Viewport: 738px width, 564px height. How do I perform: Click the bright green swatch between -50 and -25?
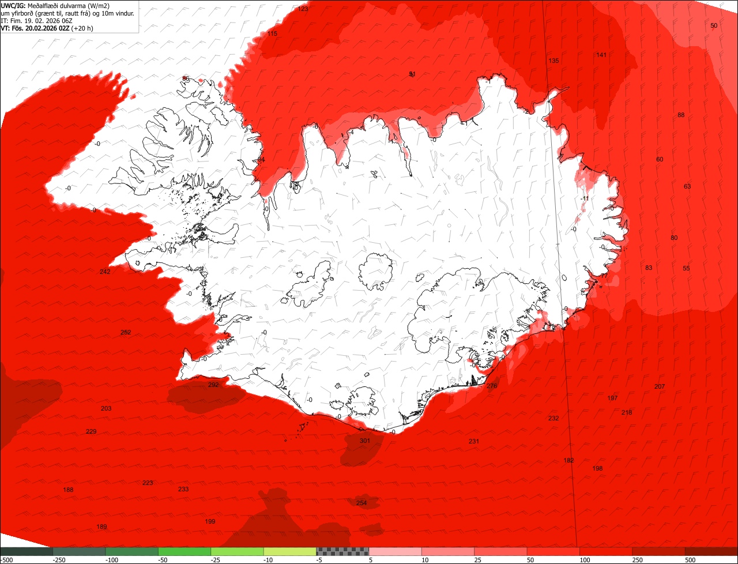[x=184, y=551]
